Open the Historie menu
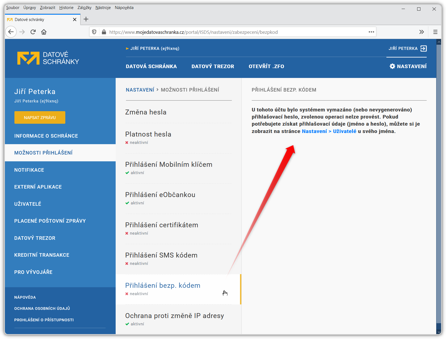 pyautogui.click(x=66, y=8)
